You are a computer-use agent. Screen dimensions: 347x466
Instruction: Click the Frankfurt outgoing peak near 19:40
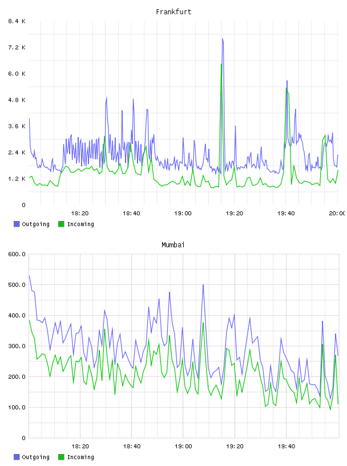coord(287,81)
